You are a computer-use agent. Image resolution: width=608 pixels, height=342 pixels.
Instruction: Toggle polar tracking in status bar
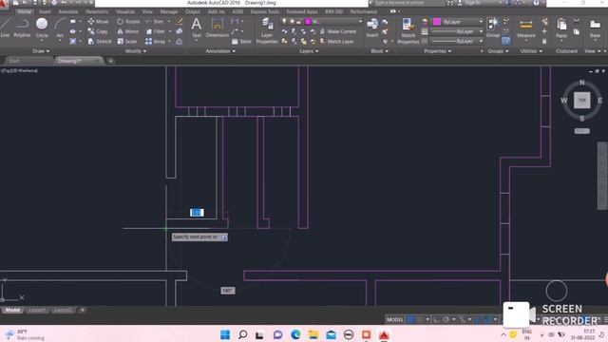click(446, 319)
